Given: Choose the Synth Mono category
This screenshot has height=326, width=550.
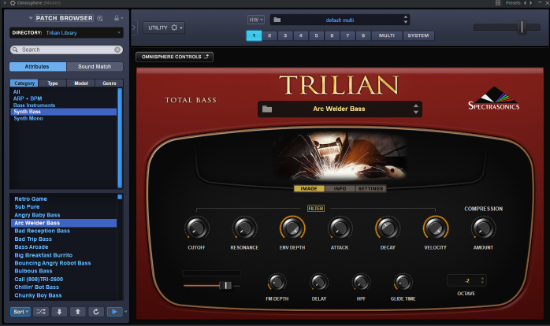Looking at the screenshot, I should [28, 118].
